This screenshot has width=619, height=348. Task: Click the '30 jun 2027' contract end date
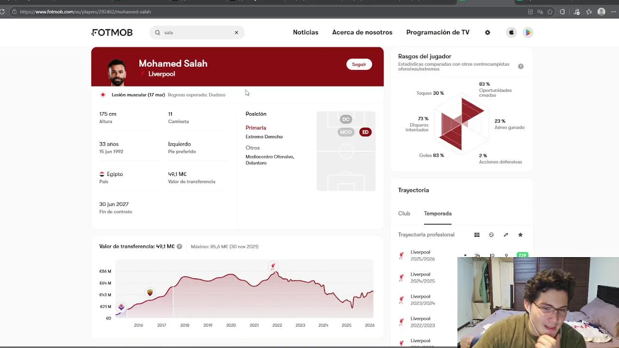(114, 204)
